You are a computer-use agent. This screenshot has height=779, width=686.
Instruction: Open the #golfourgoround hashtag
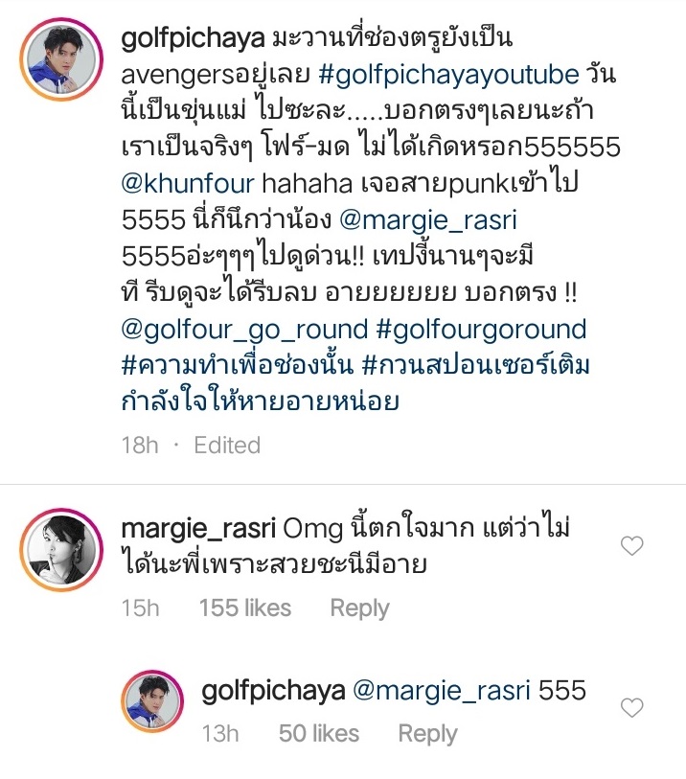click(x=481, y=331)
